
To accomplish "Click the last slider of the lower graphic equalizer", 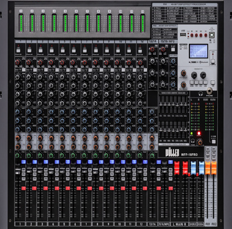I will tap(186, 130).
